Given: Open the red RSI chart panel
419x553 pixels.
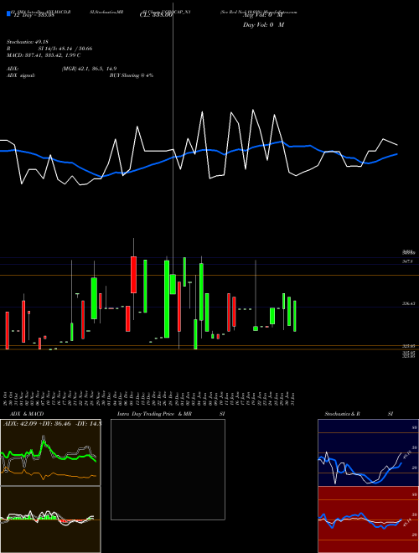Looking at the screenshot, I should click(x=368, y=519).
